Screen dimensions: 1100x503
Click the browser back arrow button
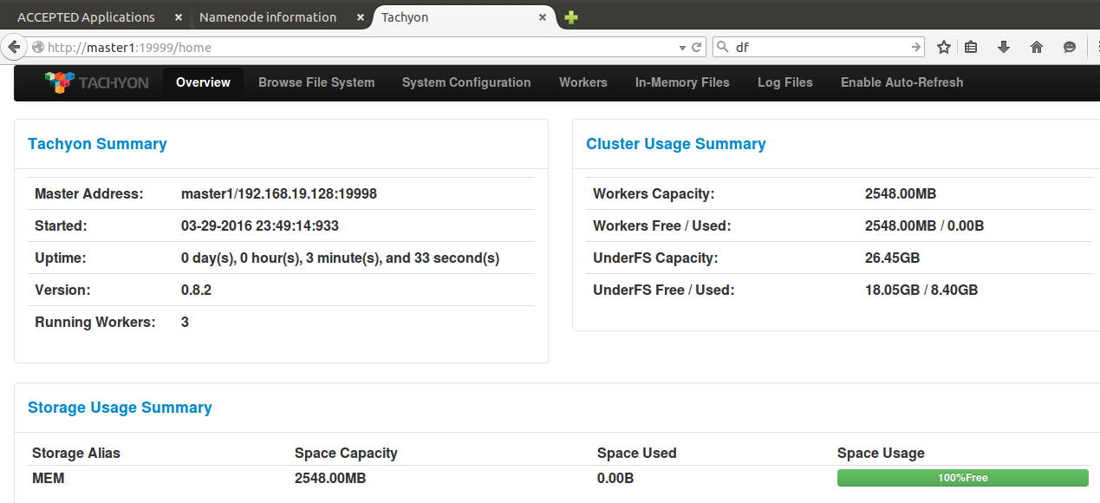(x=14, y=47)
